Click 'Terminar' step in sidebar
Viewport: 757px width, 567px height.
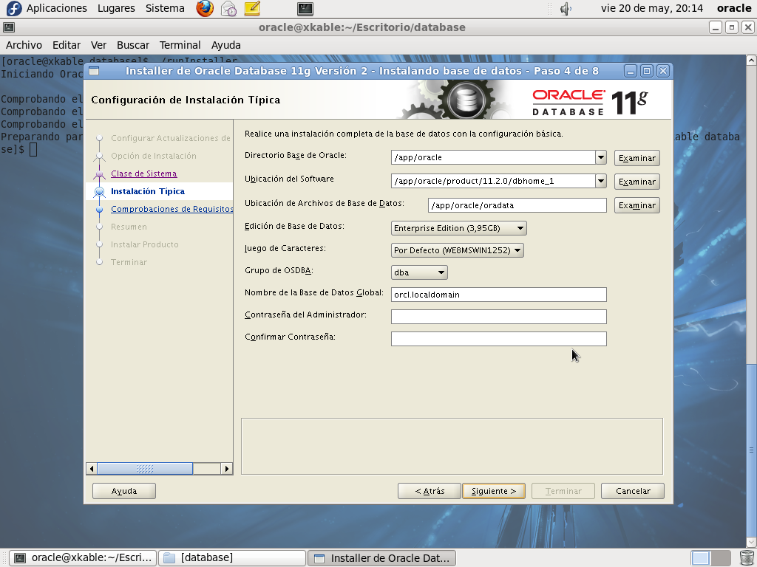click(129, 262)
